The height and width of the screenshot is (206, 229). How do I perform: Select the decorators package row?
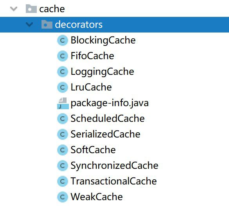pos(114,25)
